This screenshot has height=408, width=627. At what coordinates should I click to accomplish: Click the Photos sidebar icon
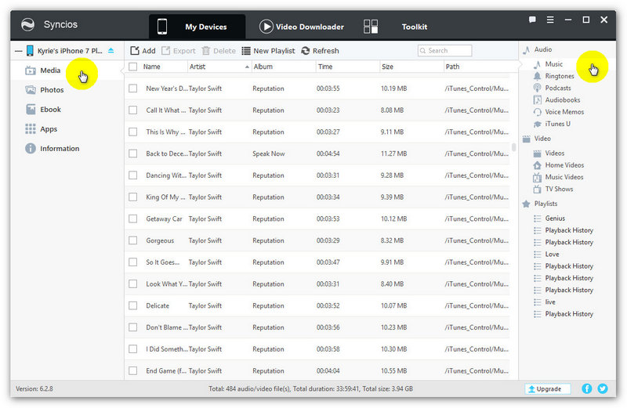(x=31, y=90)
